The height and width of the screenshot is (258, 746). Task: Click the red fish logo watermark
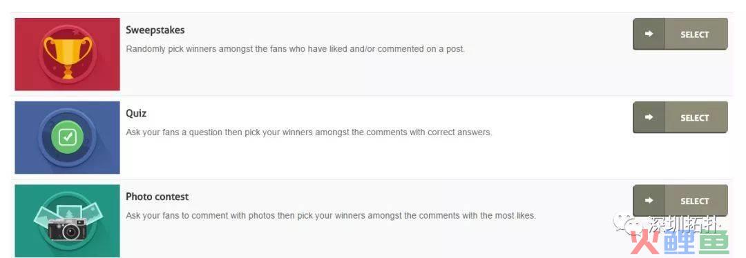tap(680, 242)
